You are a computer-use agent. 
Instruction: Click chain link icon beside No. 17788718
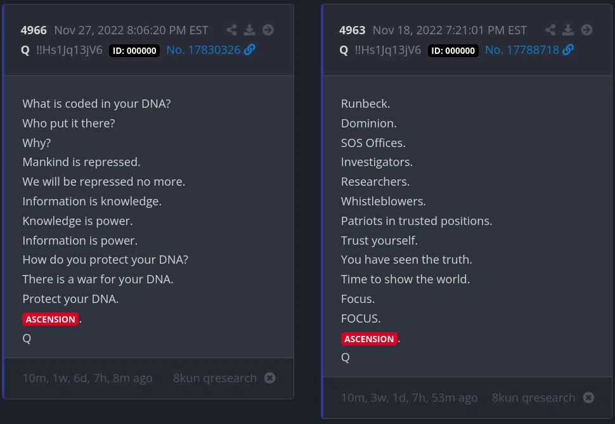pos(568,49)
